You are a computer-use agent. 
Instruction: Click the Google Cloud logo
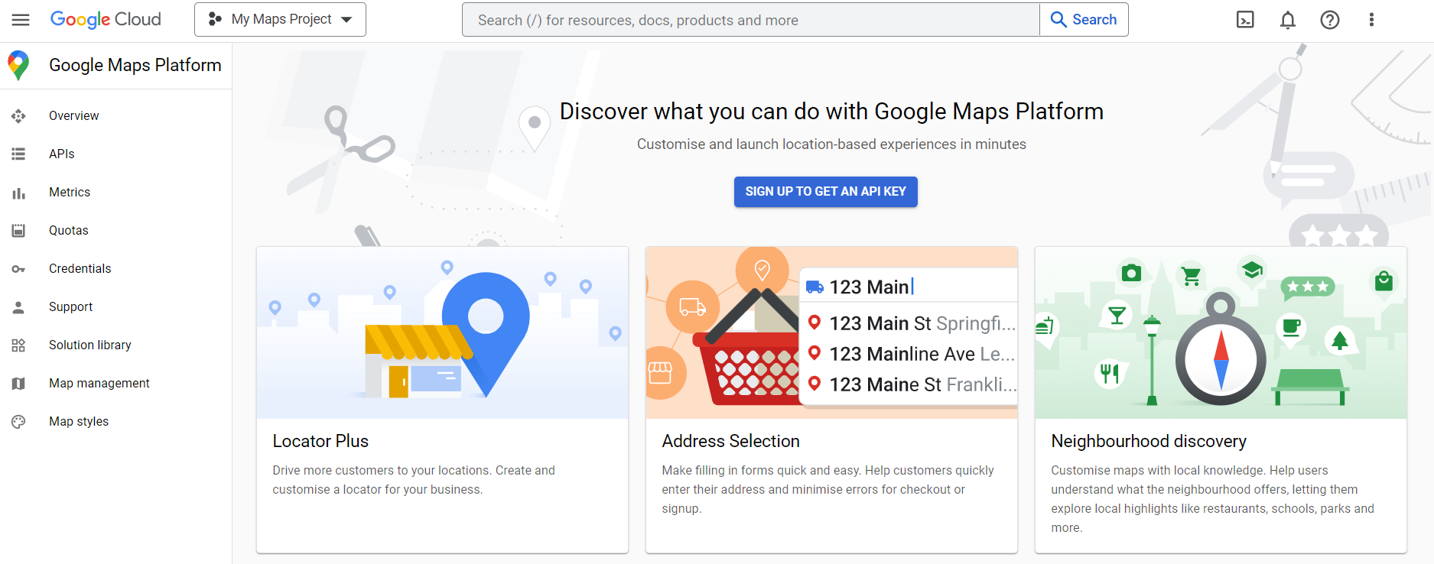[106, 19]
